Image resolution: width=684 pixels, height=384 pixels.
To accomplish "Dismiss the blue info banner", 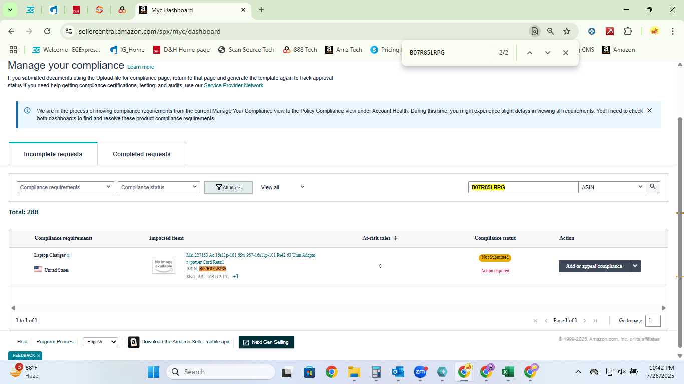I will pos(649,110).
